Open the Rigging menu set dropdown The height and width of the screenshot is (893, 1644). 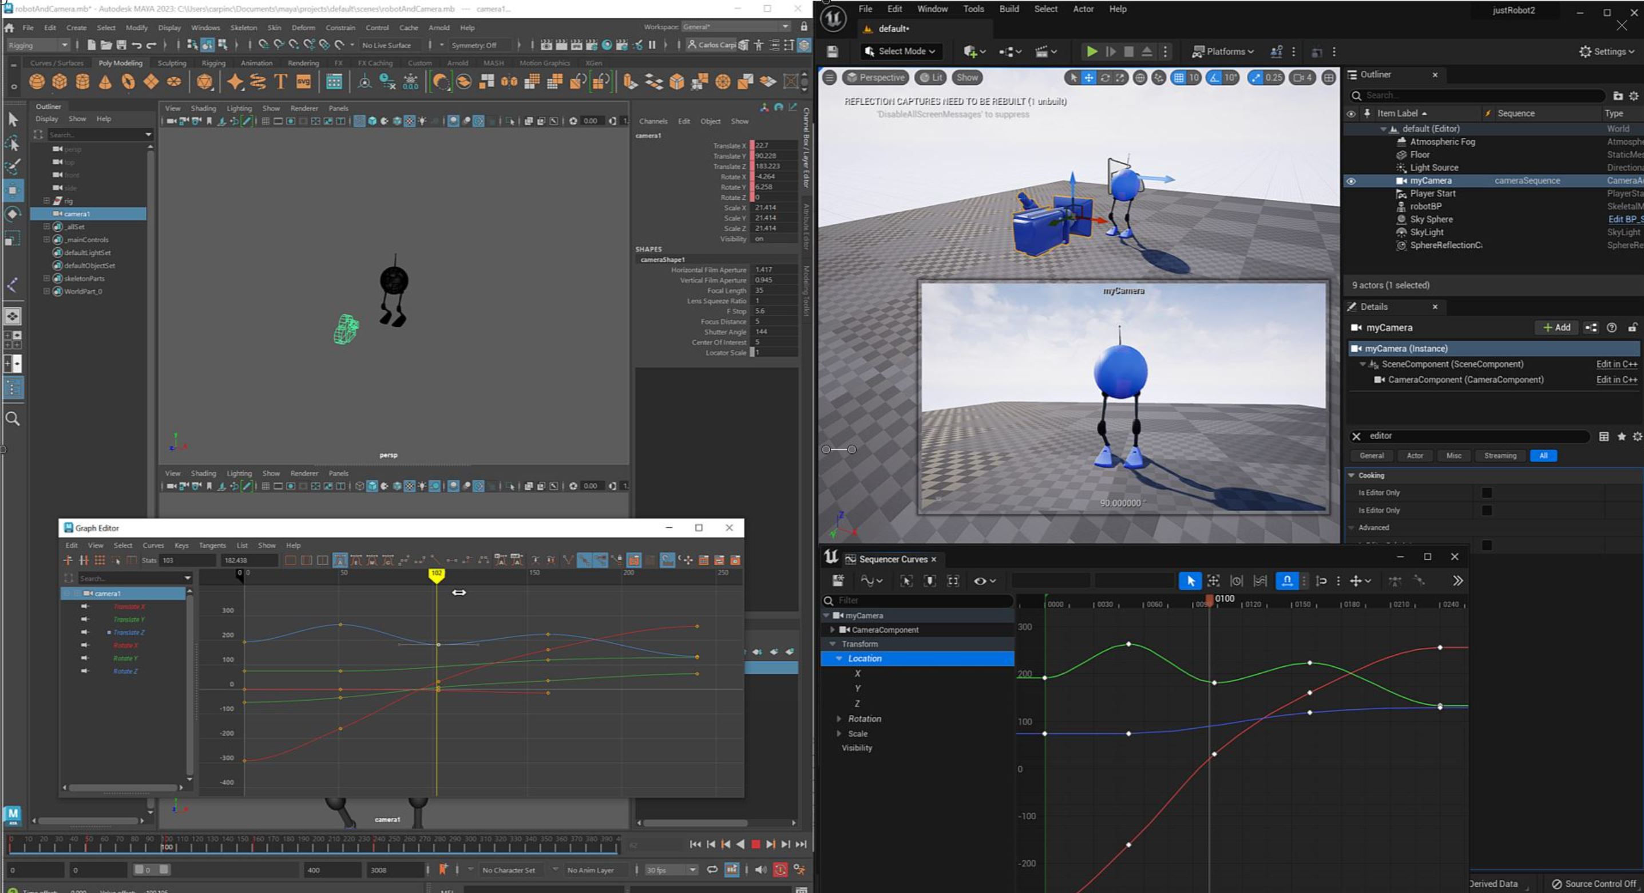[38, 45]
